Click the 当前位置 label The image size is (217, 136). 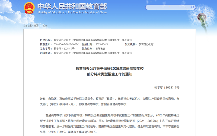[x=28, y=25]
